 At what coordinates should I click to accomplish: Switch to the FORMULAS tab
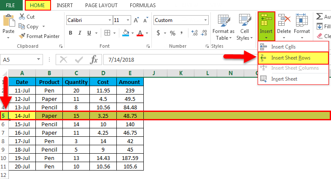[x=143, y=5]
